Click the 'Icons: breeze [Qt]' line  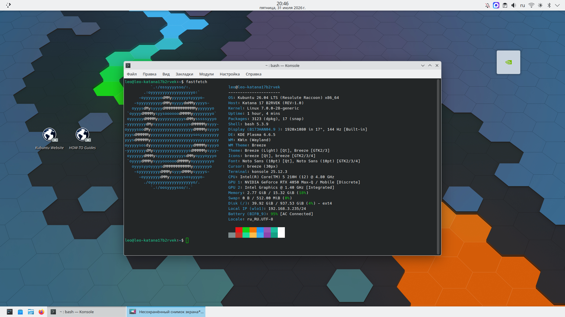[x=272, y=156]
